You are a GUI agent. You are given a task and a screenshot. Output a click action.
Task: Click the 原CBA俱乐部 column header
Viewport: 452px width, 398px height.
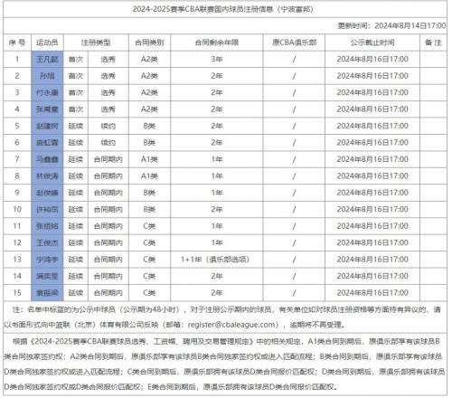(294, 43)
